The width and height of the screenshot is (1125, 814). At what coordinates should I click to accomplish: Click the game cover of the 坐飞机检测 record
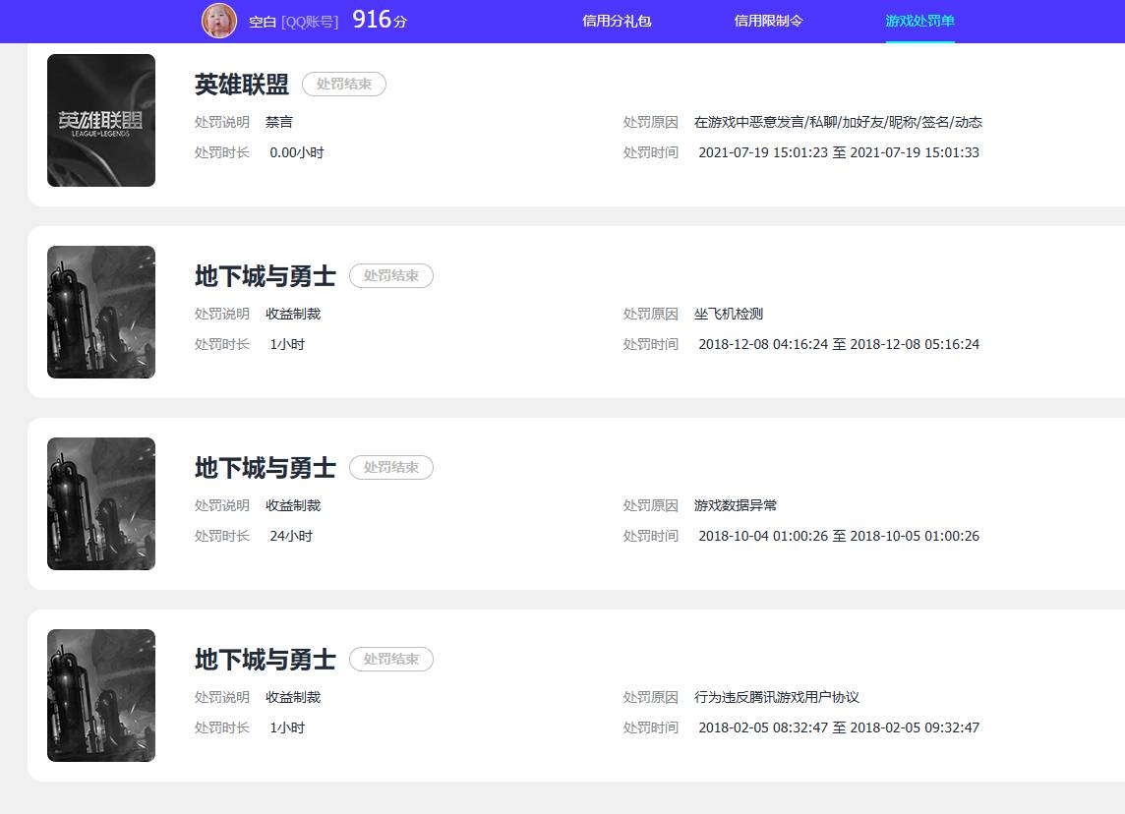click(x=101, y=312)
